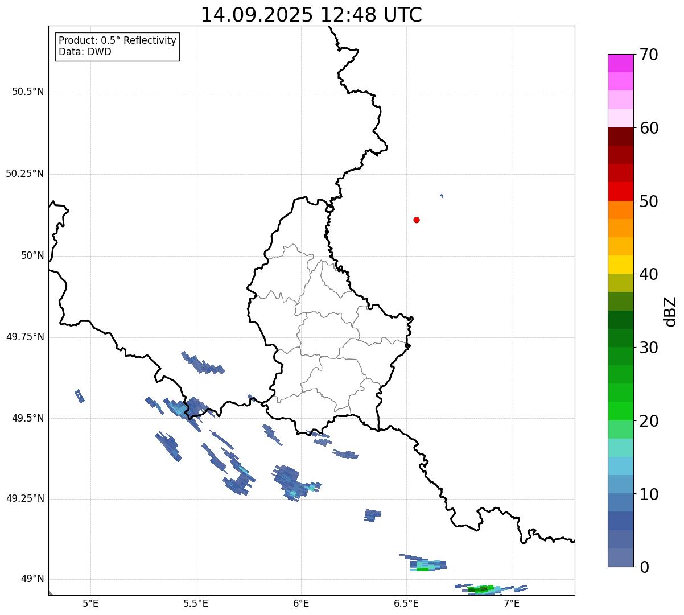The height and width of the screenshot is (615, 684).
Task: Click the title '14.09.2025 12:48 UTC'
Action: 312,15
